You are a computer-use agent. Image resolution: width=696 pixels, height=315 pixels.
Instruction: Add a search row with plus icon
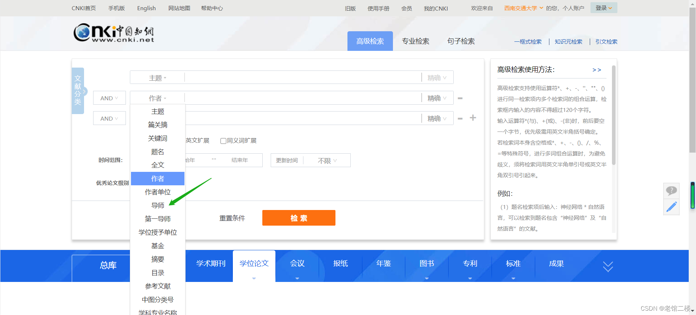473,118
